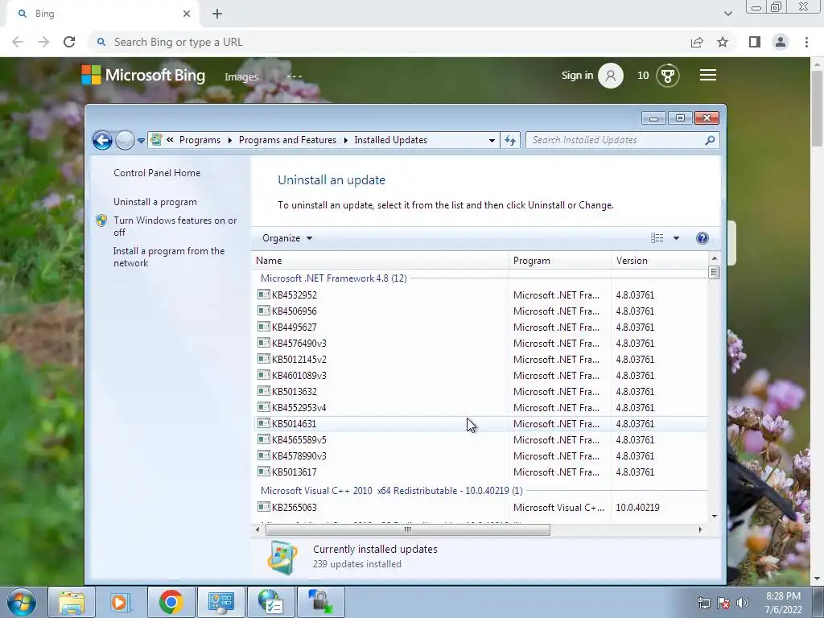The image size is (824, 618).
Task: Click the Forward arrow in Installed Updates window
Action: point(125,140)
